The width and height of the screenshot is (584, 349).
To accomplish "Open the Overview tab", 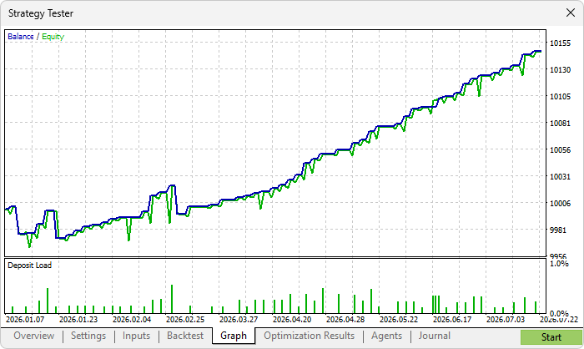I will tap(34, 336).
